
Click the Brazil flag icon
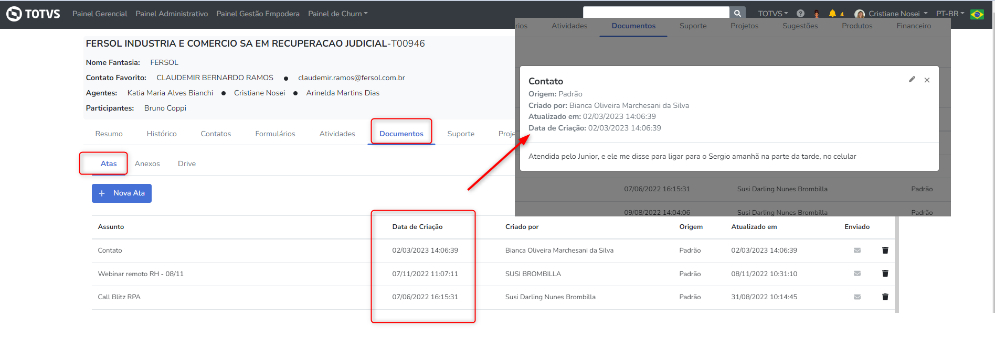[977, 14]
